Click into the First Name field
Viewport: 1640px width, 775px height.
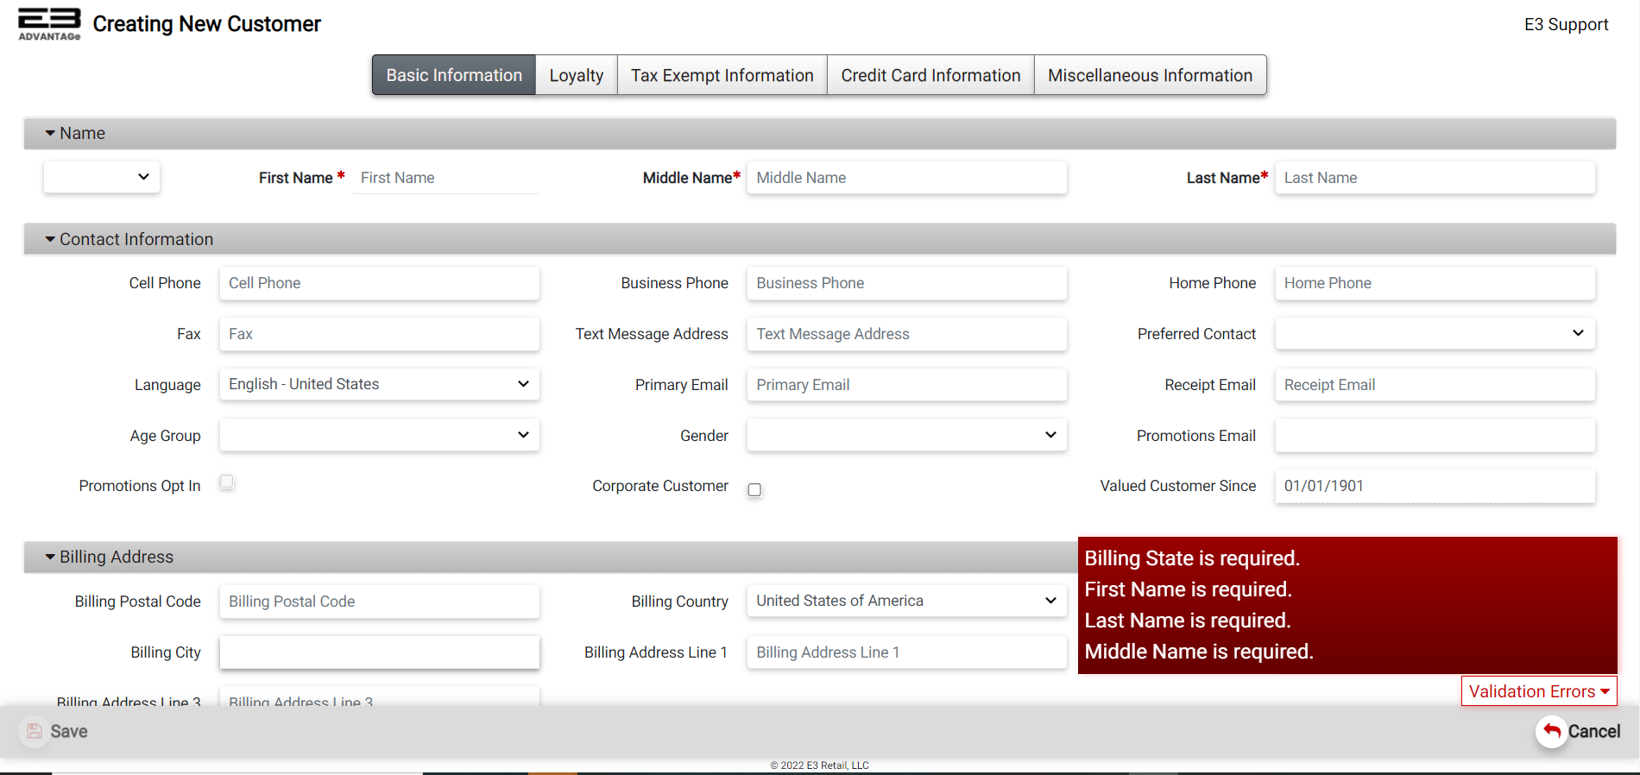pyautogui.click(x=445, y=178)
